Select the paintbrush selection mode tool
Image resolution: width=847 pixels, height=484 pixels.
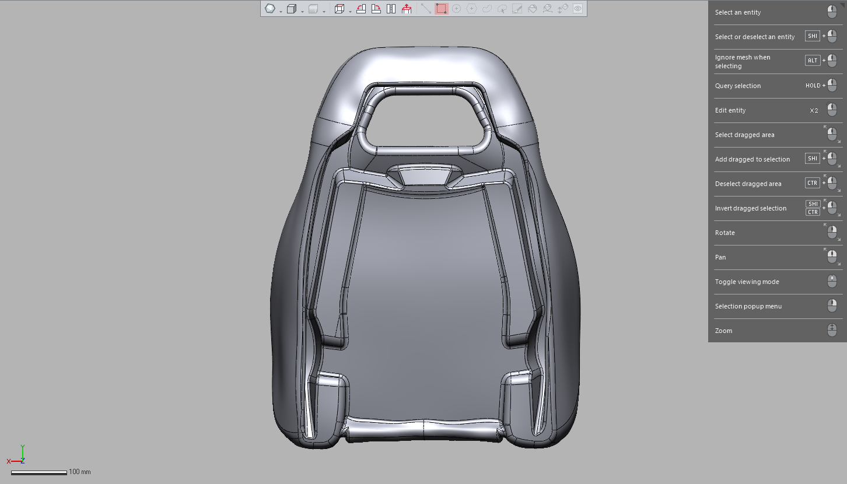click(517, 9)
